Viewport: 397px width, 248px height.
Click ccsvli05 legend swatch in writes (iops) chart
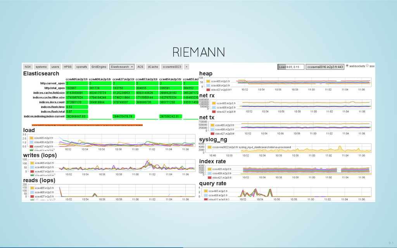click(32, 163)
